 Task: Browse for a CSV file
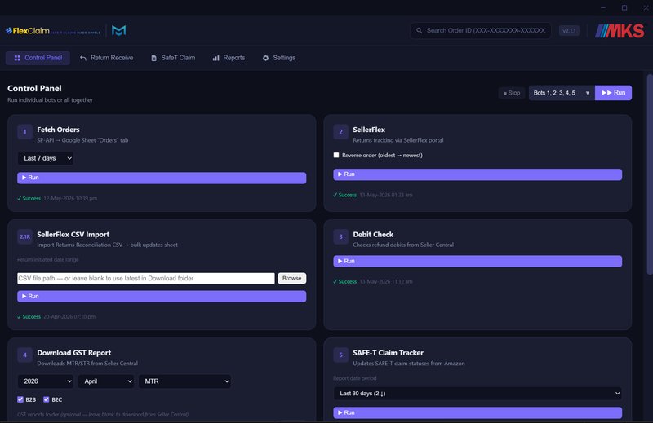pyautogui.click(x=292, y=278)
